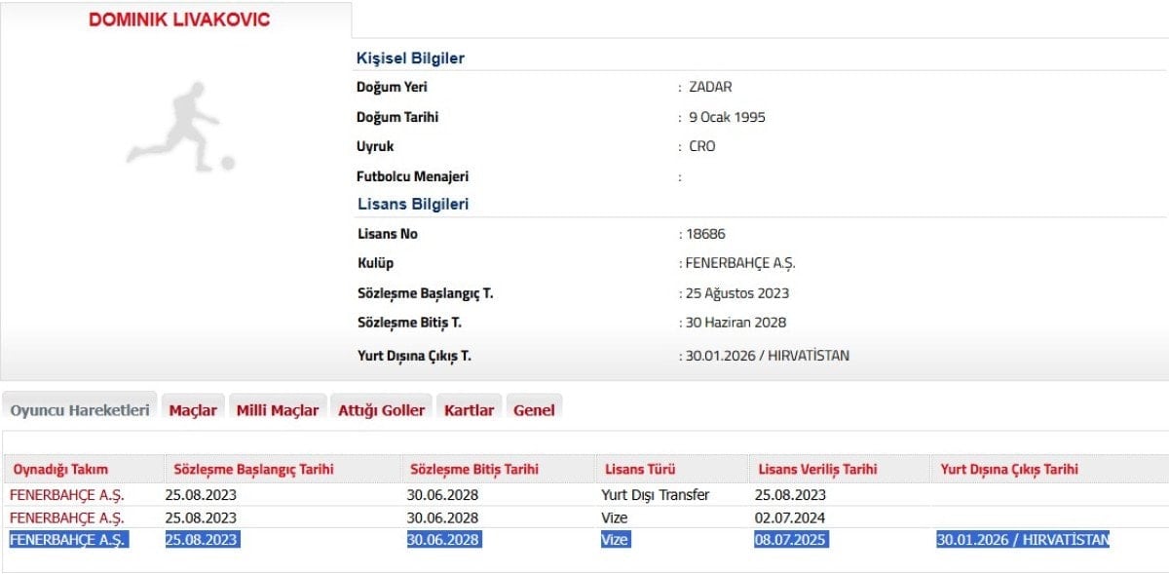
Task: Click the Lisans Veriliş Tarihi column header
Action: (x=815, y=469)
